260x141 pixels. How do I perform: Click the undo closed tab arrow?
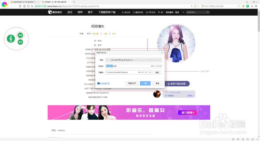(28, 6)
